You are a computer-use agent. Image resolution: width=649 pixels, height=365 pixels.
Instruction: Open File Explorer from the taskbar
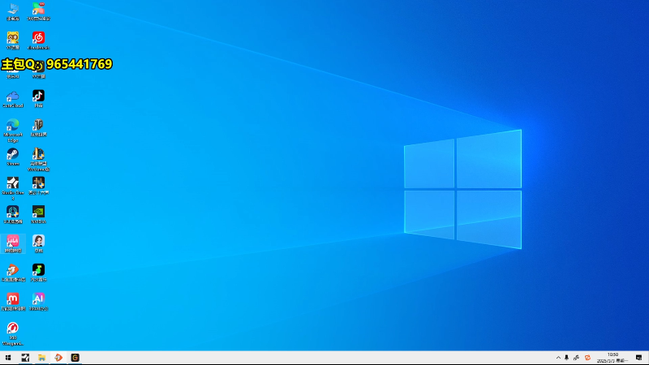click(x=42, y=358)
